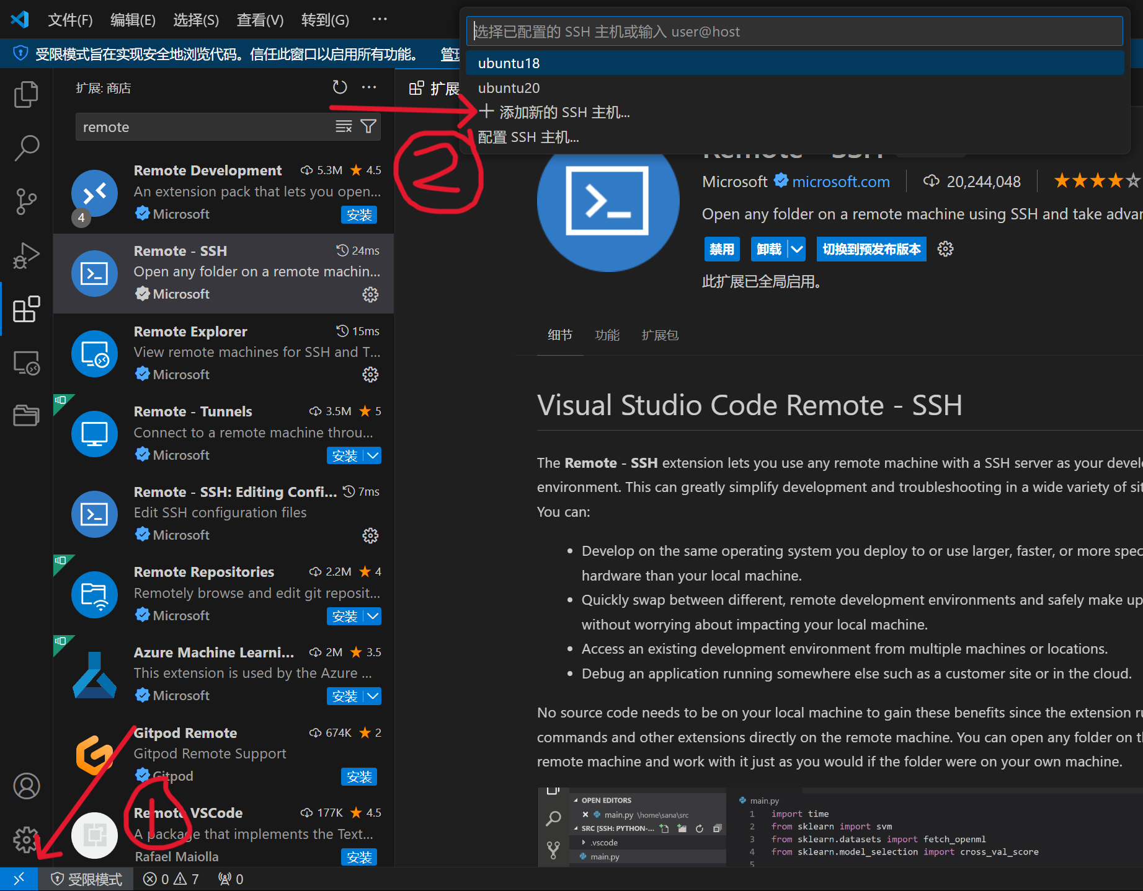Viewport: 1143px width, 891px height.
Task: Click the star rating of the extension
Action: pos(1097,181)
